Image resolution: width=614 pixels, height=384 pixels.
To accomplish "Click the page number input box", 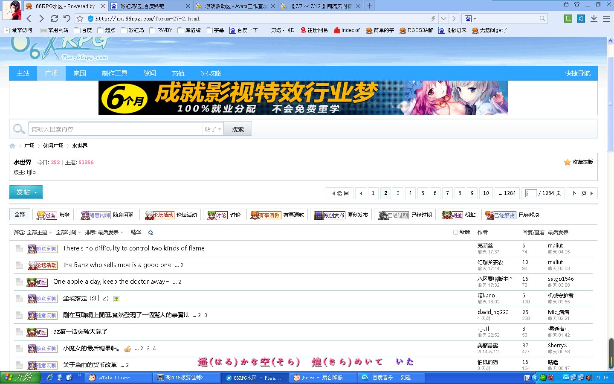I will tap(530, 193).
